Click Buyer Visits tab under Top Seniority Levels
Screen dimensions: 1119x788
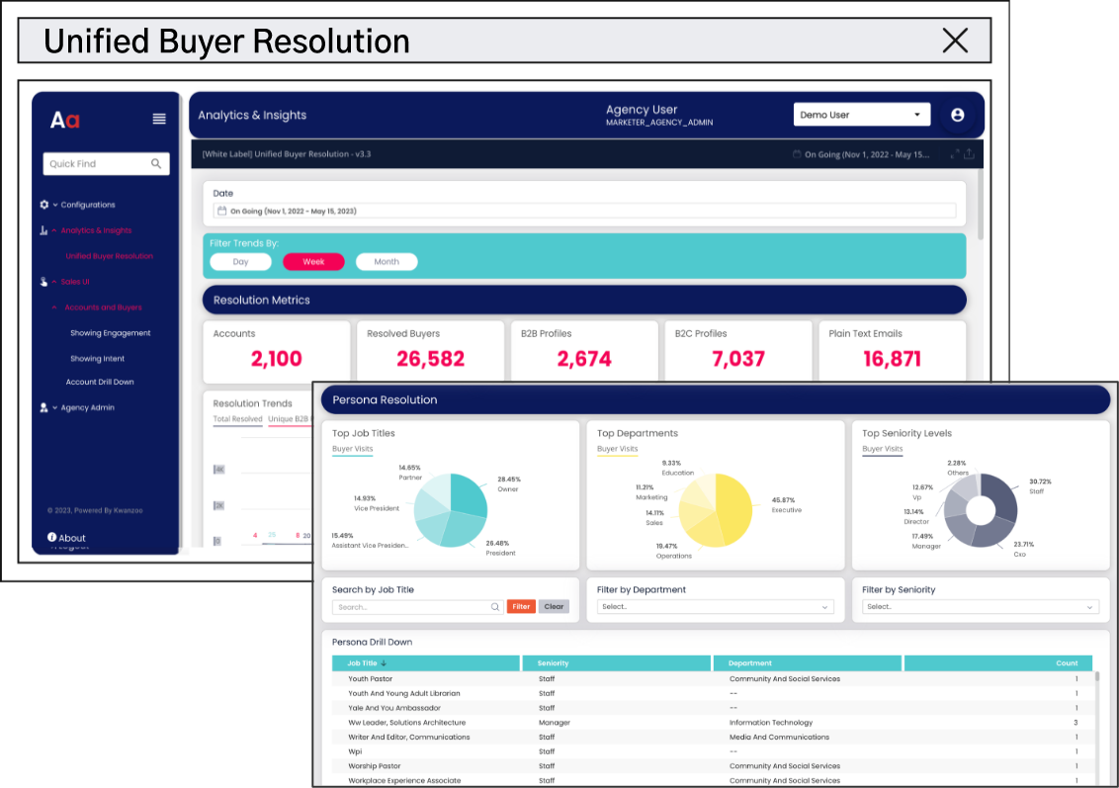[x=882, y=449]
